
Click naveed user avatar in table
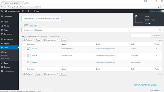coord(29,63)
